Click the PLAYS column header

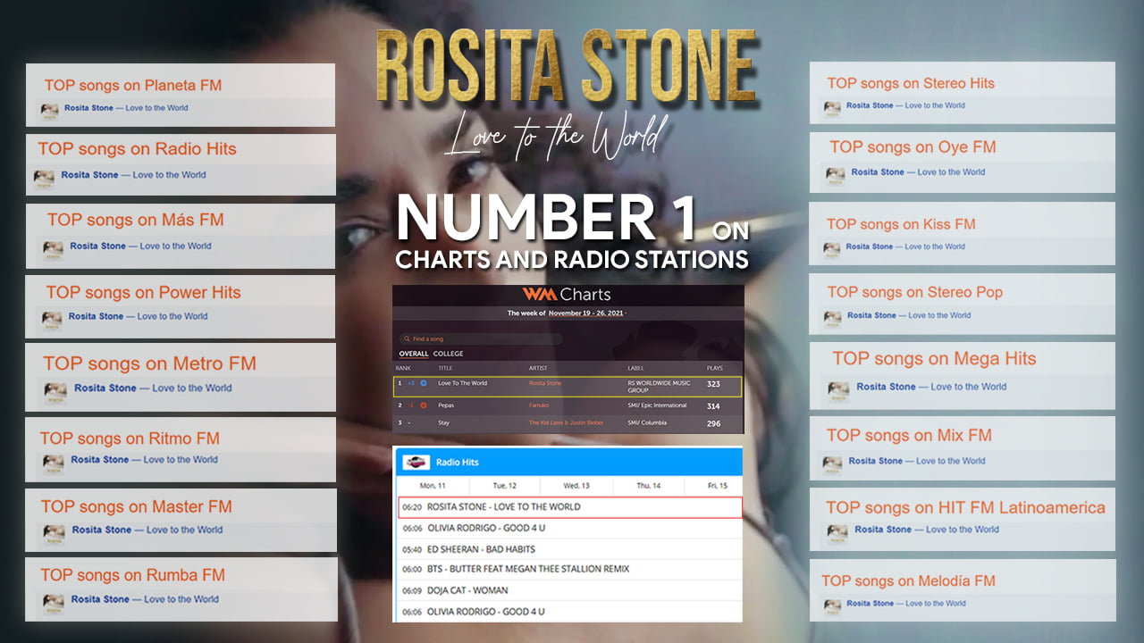pos(714,368)
